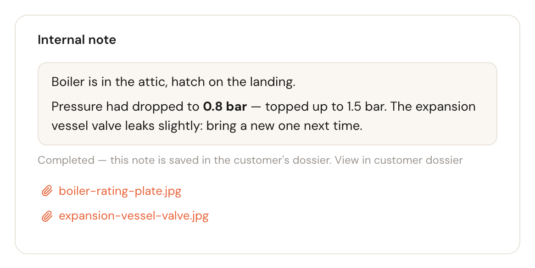This screenshot has width=535, height=268.
Task: Click the Internal note heading
Action: point(77,40)
